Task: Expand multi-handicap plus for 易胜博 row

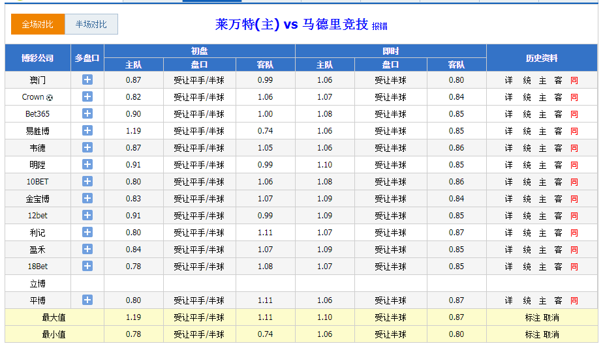Action: tap(87, 130)
